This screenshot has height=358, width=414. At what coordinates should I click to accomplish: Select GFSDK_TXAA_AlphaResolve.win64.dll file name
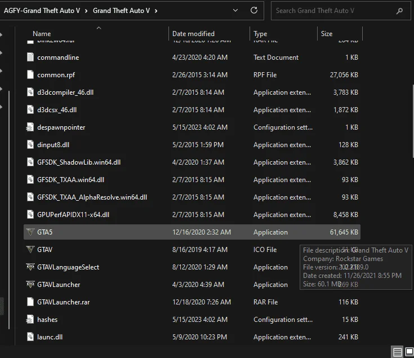click(92, 197)
